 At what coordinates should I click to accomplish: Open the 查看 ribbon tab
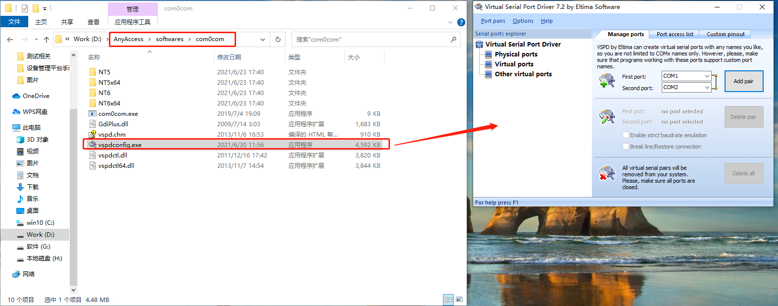(94, 22)
